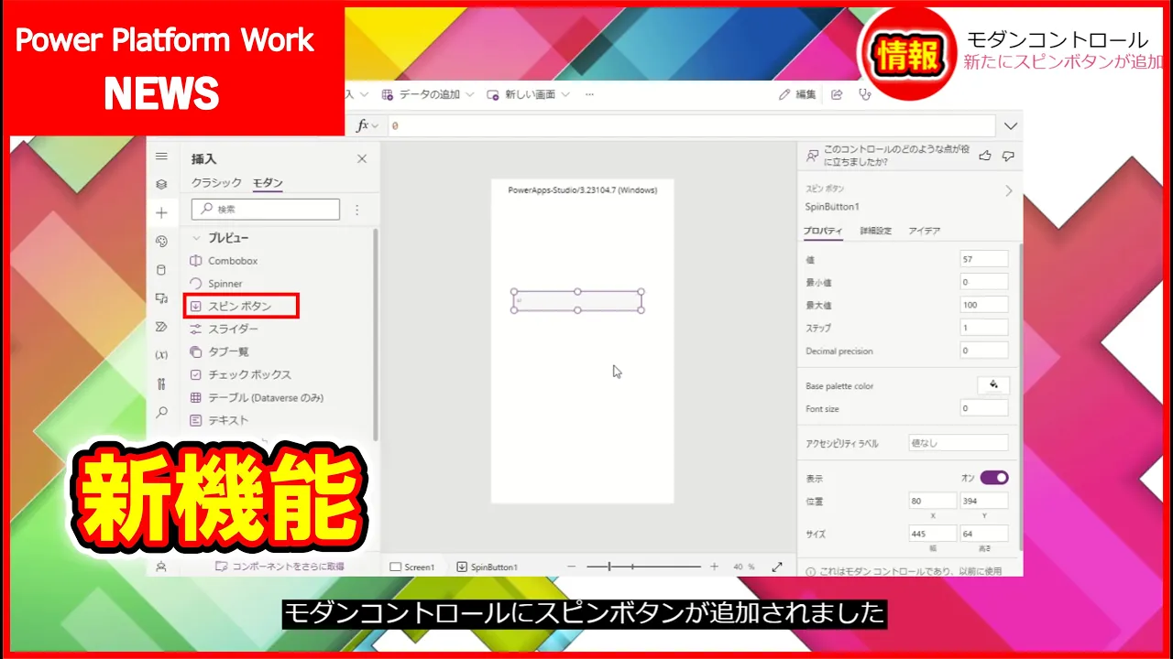Open the Tree view layers icon

pos(161,184)
